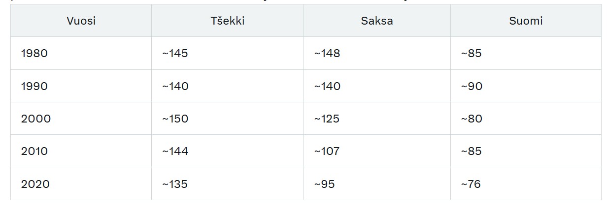Click the ~148 value for Saksa
This screenshot has height=214, width=607.
(x=327, y=53)
